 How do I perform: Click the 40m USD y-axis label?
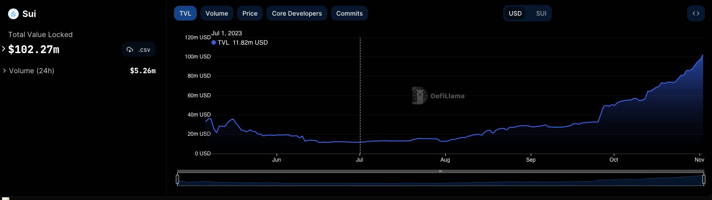[199, 115]
